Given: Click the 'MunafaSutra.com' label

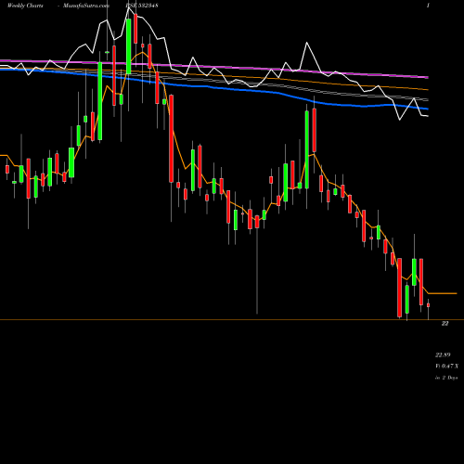Looking at the screenshot, I should click(86, 6).
